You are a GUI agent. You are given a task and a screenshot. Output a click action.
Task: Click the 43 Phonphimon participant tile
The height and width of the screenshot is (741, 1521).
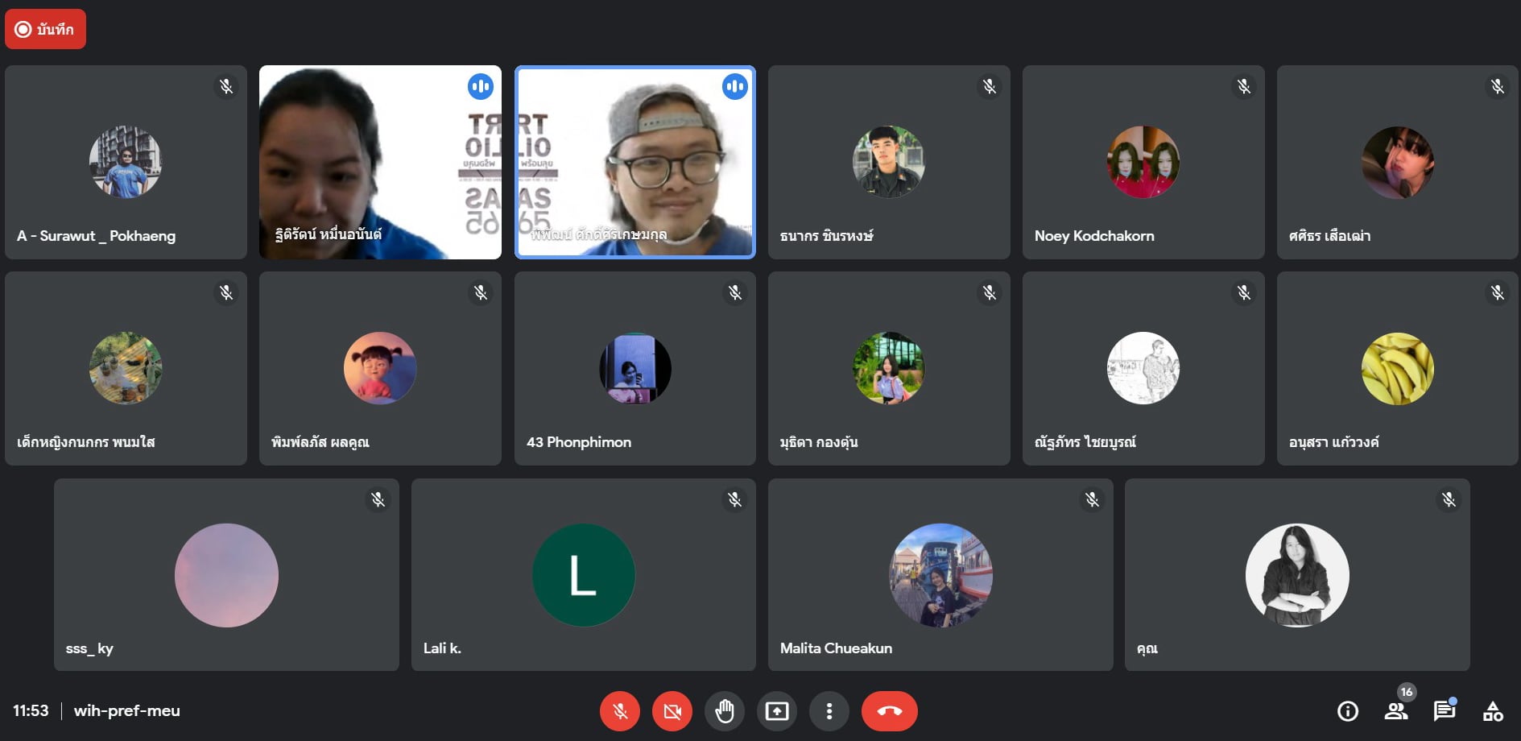coord(634,368)
